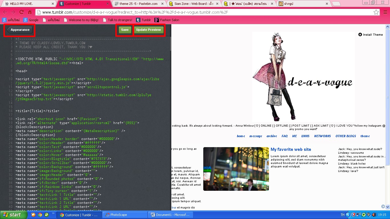Close the Pastebin.com tab
Screen dimensions: 390x219
click(162, 4)
